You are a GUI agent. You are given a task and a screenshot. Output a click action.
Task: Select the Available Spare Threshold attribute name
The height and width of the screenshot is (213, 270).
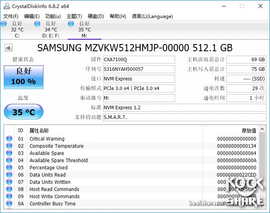[58, 161]
